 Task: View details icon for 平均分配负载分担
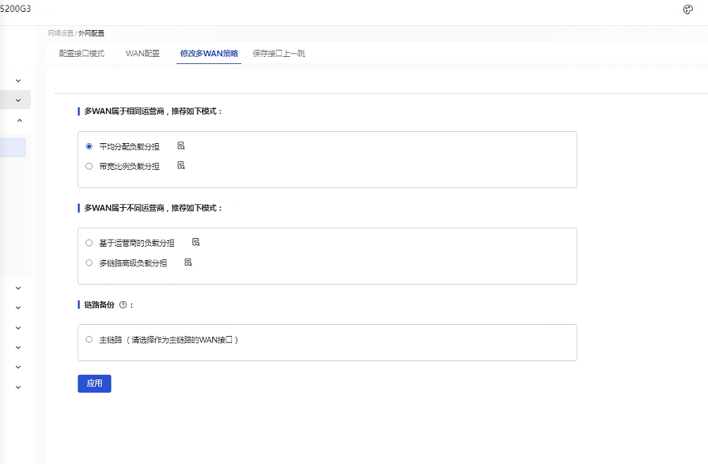point(181,145)
